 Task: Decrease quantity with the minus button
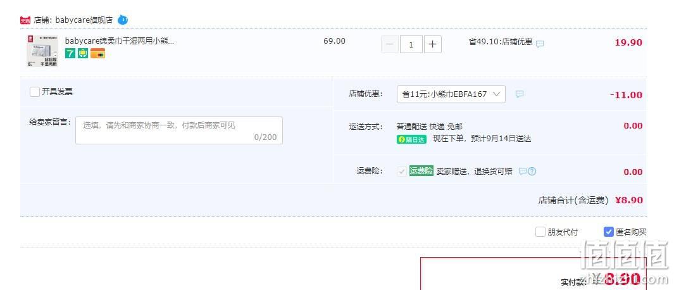(389, 44)
